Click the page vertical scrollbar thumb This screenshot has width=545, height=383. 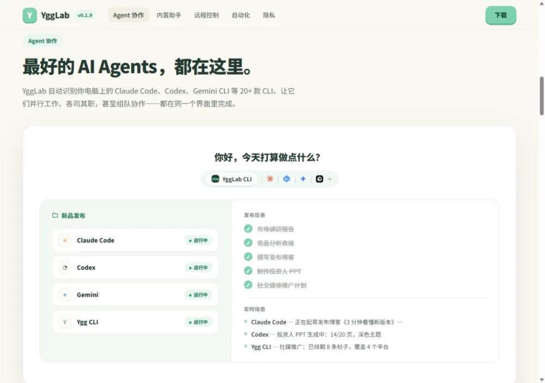(542, 96)
